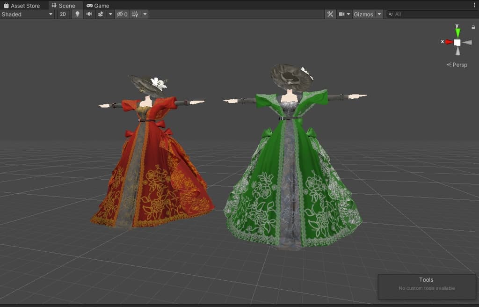Toggle scene audio with the speaker icon
Image resolution: width=479 pixels, height=307 pixels.
[89, 14]
